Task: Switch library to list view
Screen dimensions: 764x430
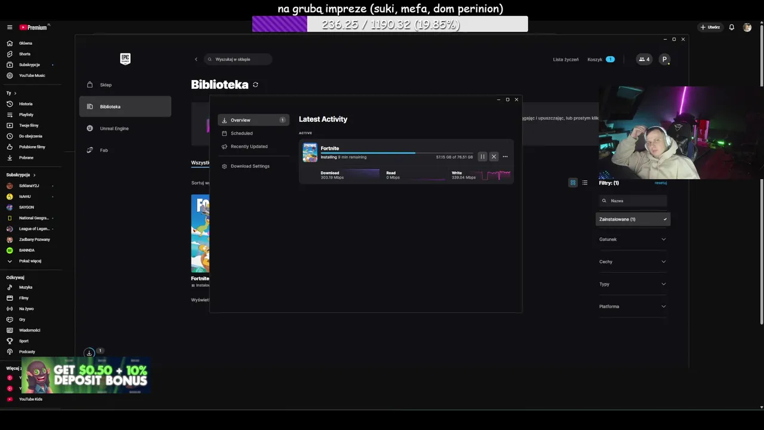Action: click(x=585, y=183)
